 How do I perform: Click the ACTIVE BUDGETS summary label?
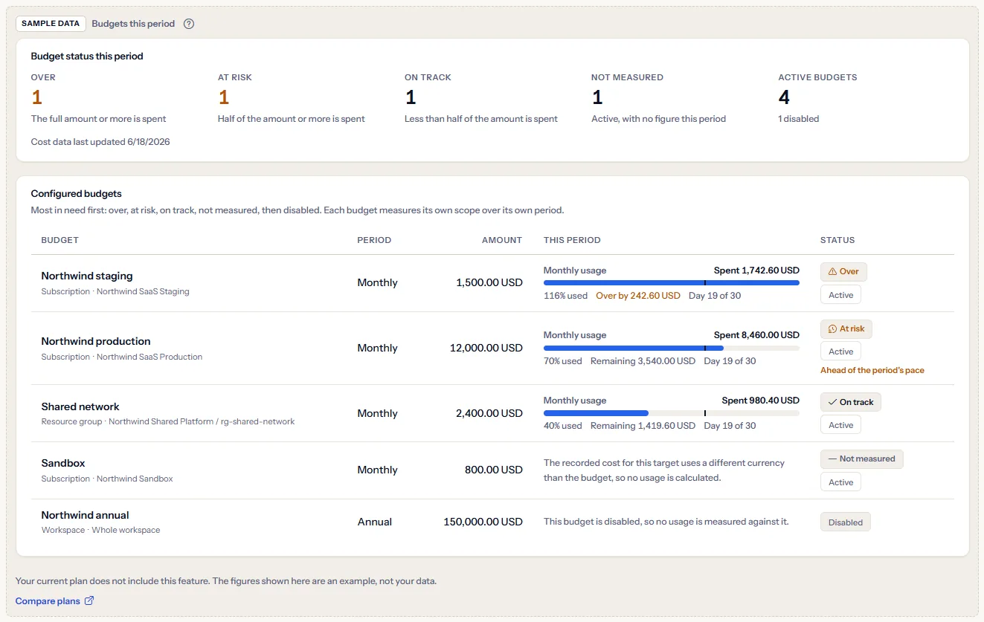click(x=817, y=77)
